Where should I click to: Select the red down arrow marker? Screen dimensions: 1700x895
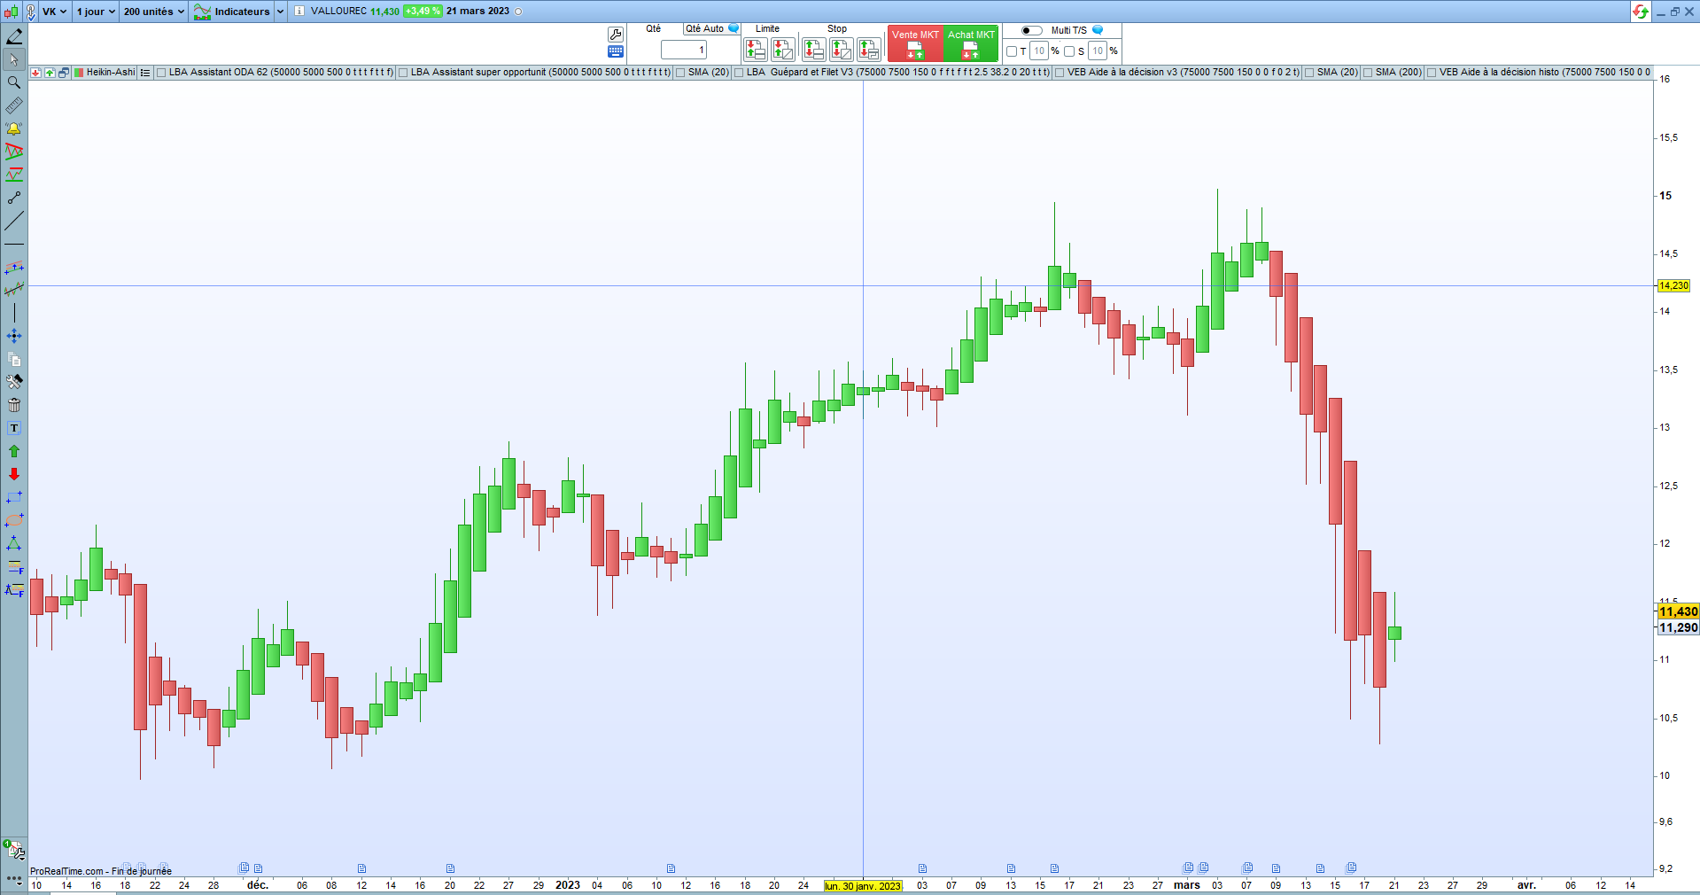pyautogui.click(x=14, y=474)
